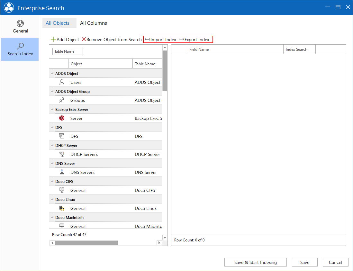Click the Import Index label
Screen dimensions: 353x271
(163, 40)
